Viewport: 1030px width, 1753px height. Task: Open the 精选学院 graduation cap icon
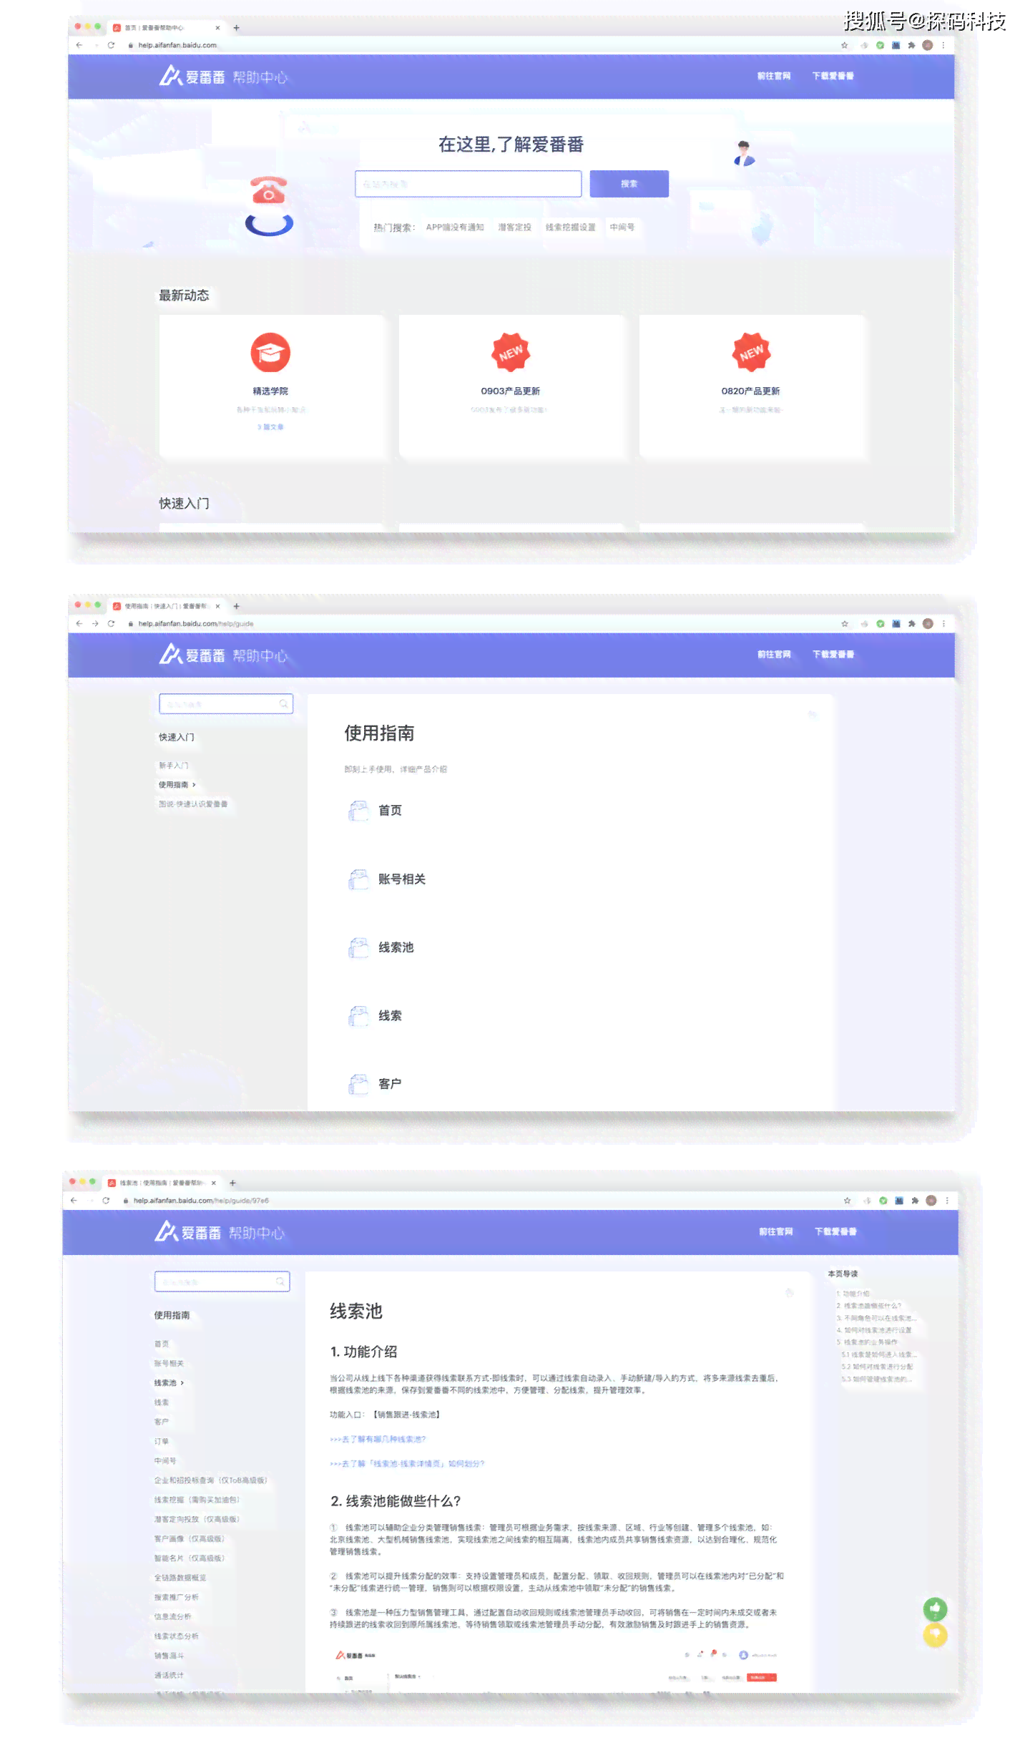(x=270, y=353)
